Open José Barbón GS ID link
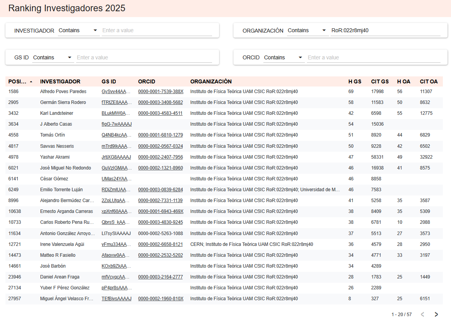This screenshot has height=320, width=451. (116, 266)
